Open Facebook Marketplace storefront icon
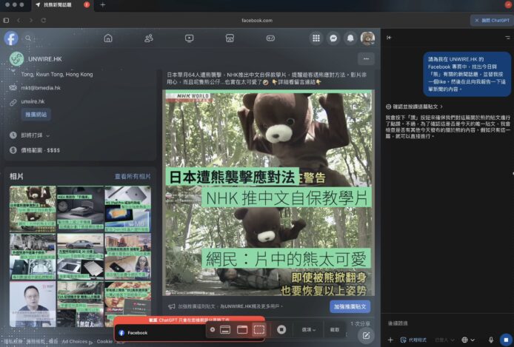The image size is (514, 347). (x=230, y=38)
